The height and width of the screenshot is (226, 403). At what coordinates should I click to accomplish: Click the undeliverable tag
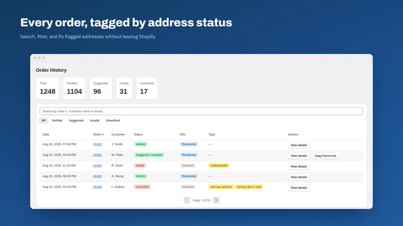219,166
